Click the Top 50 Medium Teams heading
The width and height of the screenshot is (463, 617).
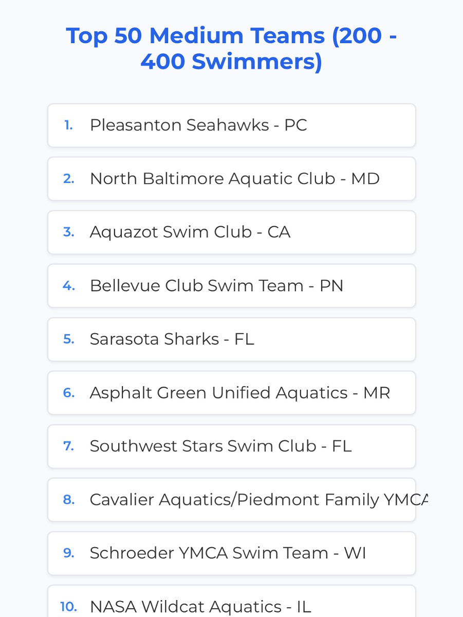coord(231,49)
